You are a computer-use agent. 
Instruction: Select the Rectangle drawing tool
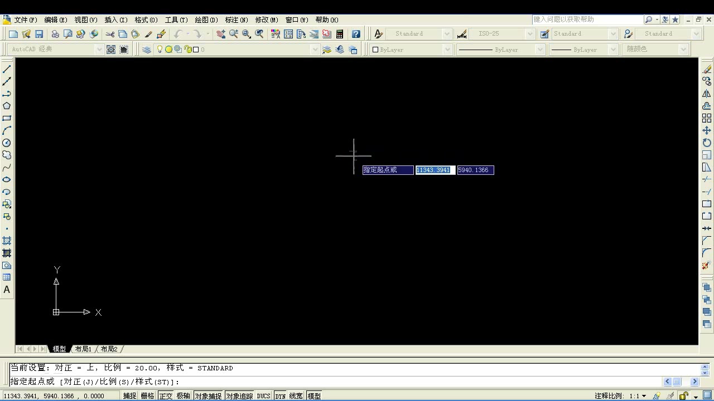click(x=7, y=118)
